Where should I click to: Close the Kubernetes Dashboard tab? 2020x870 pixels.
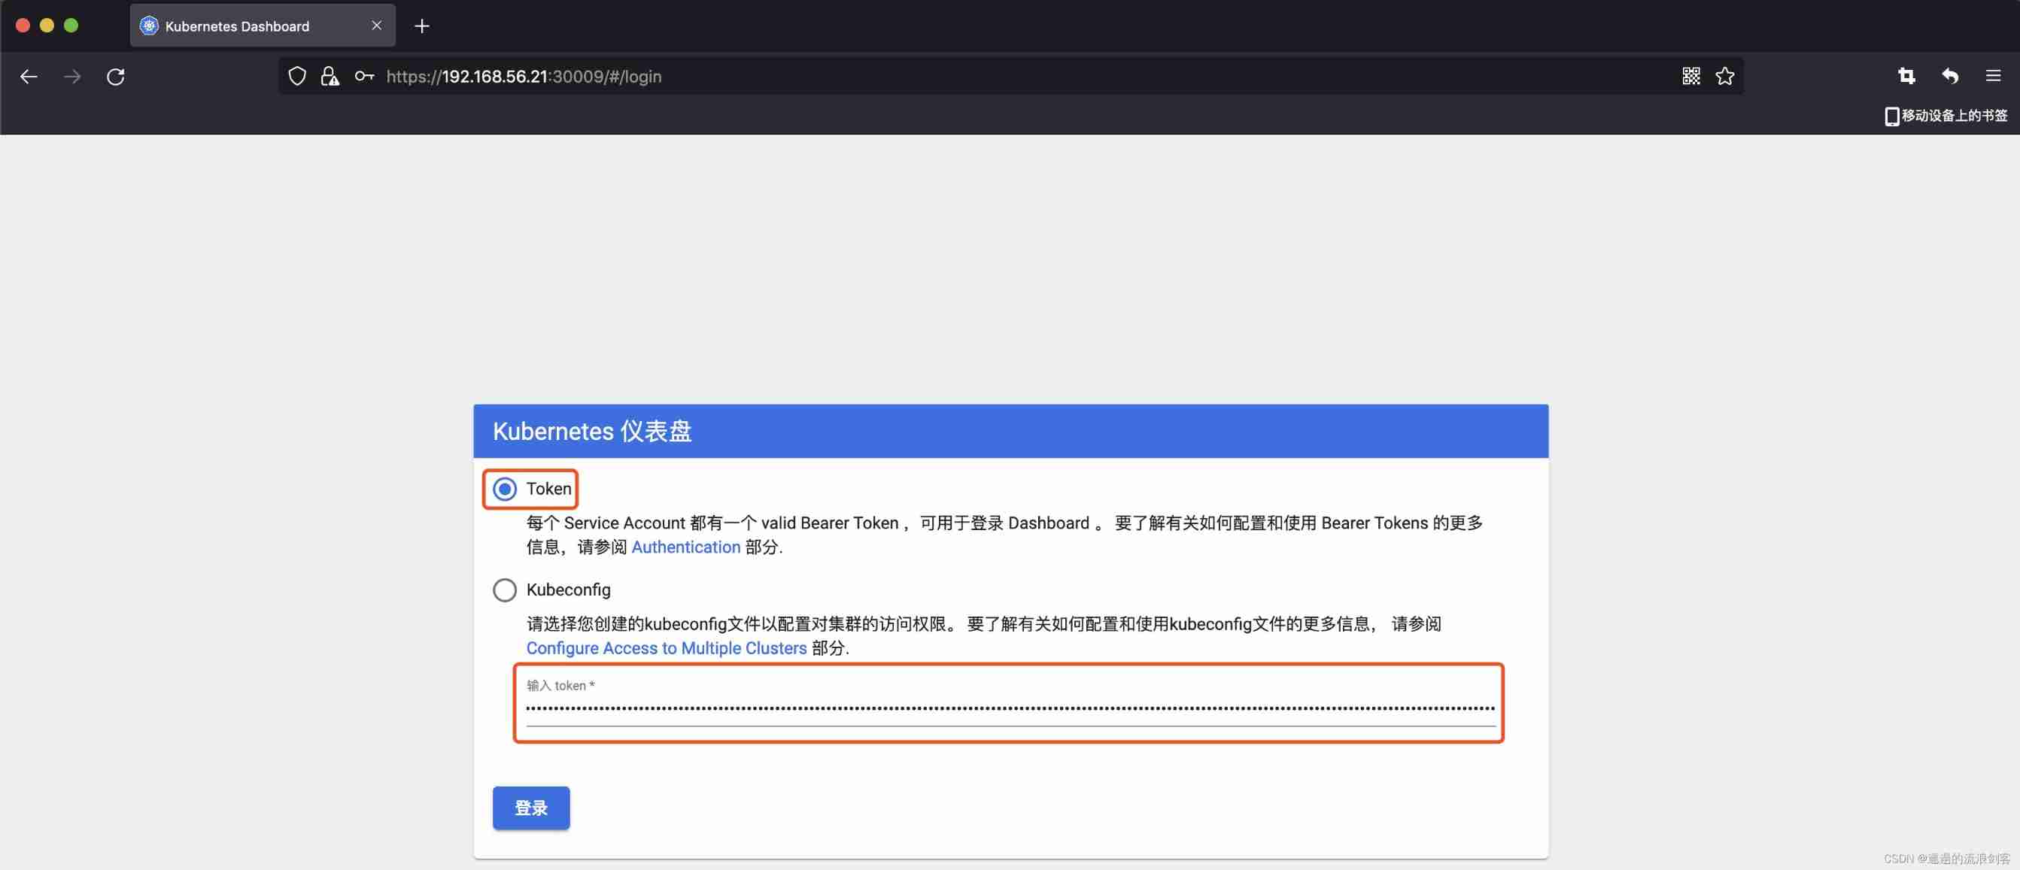376,26
